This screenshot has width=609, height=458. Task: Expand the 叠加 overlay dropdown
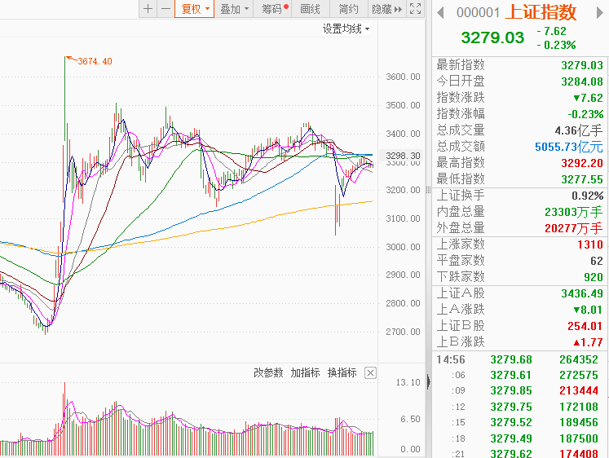pyautogui.click(x=235, y=9)
